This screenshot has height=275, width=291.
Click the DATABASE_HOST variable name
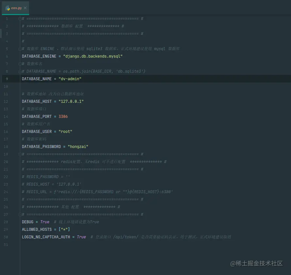tap(37, 101)
